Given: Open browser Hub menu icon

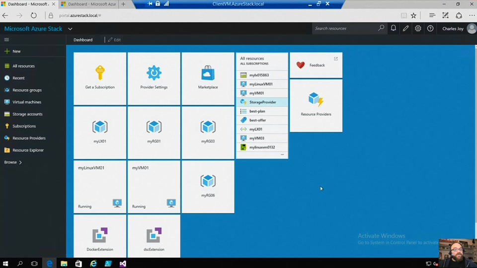Looking at the screenshot, I should pyautogui.click(x=432, y=15).
